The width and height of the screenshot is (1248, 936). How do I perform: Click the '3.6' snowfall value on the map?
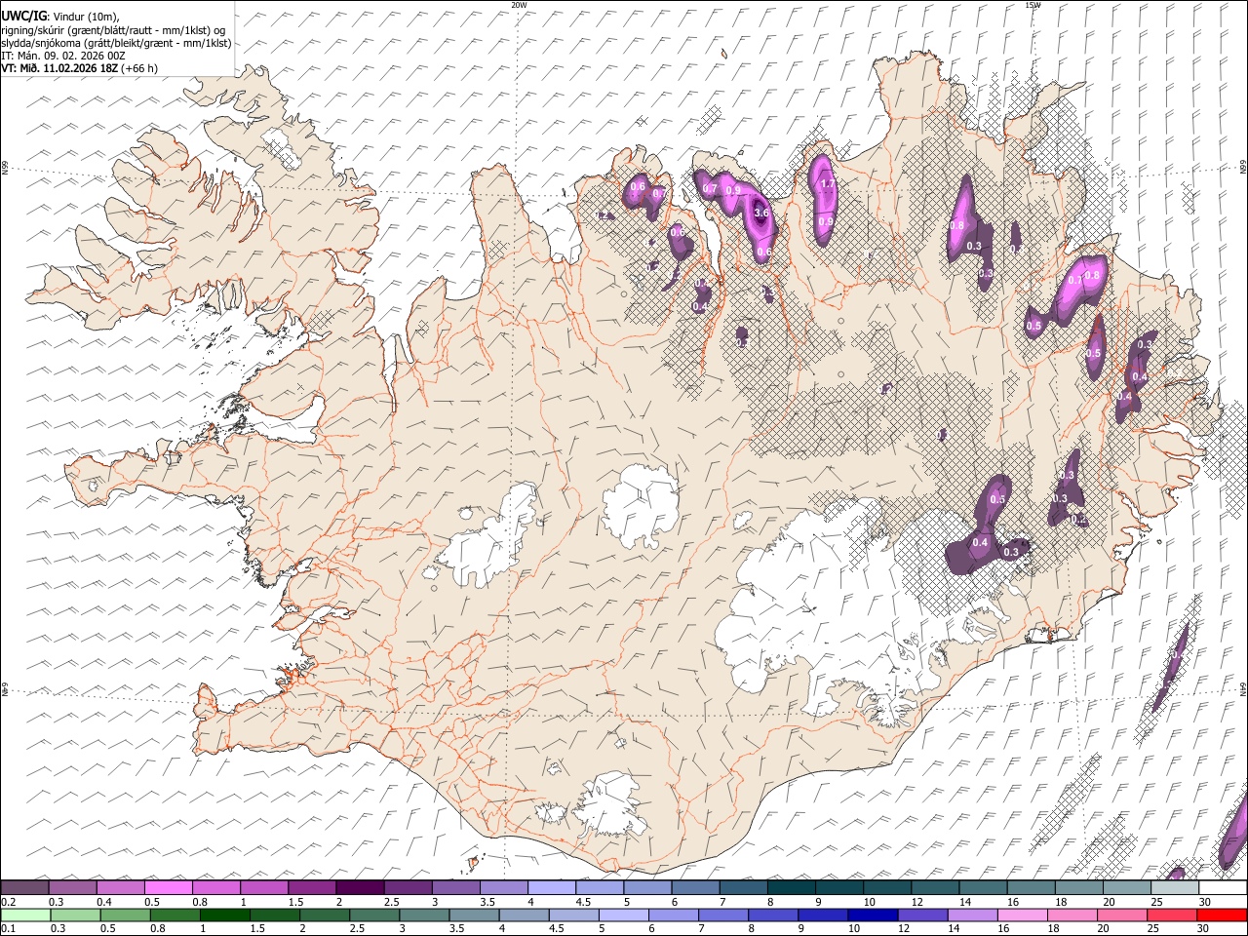(761, 214)
